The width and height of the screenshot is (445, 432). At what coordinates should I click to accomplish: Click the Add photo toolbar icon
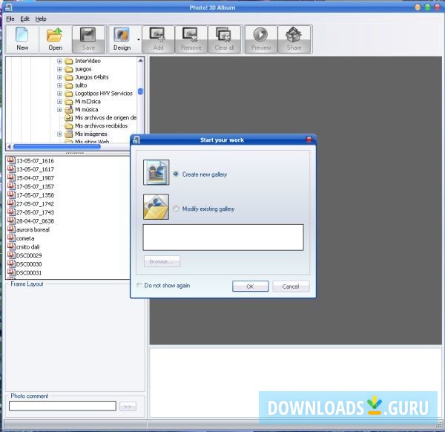[158, 39]
